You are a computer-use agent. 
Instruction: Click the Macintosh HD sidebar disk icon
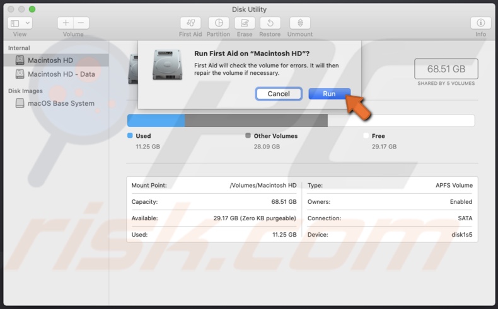click(20, 60)
